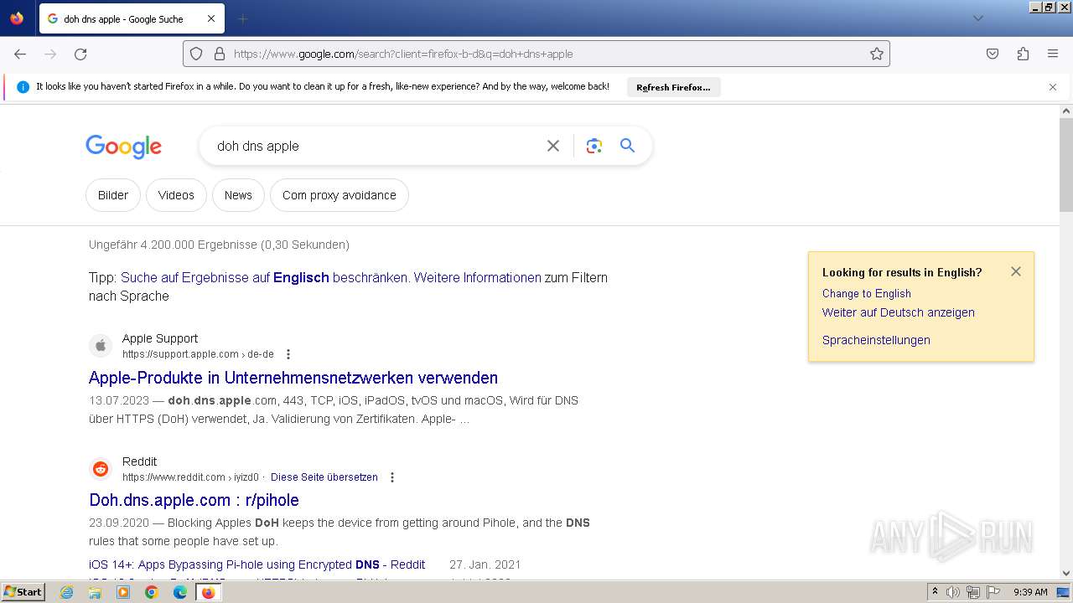1073x603 pixels.
Task: Open the Save to Pocket icon
Action: coord(993,54)
